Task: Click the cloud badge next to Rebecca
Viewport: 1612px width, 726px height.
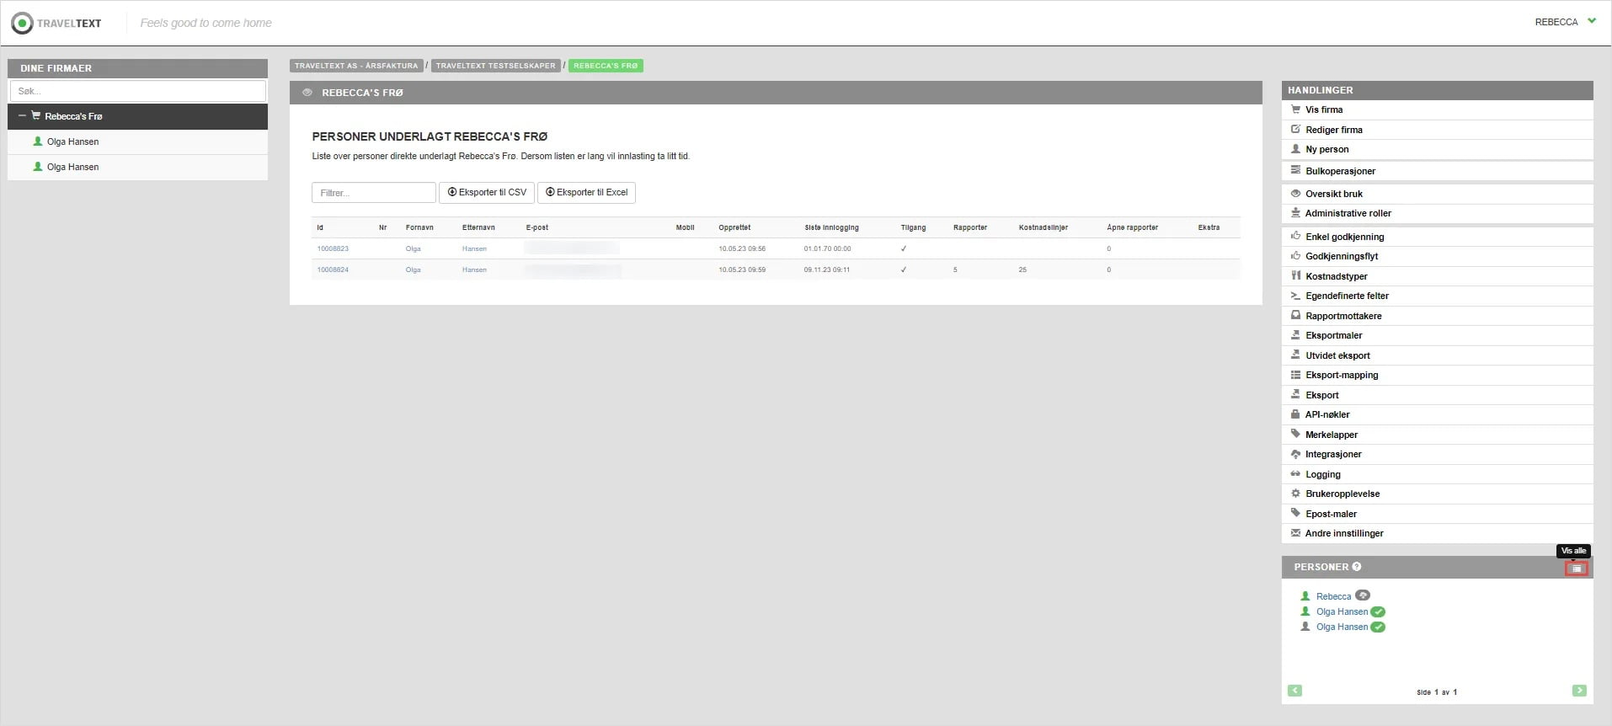Action: coord(1362,595)
